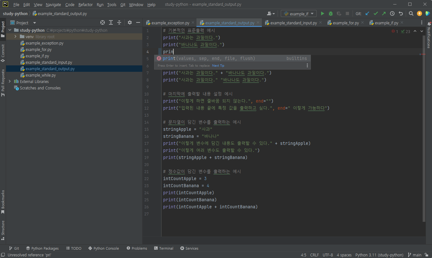Collapse all in Project panel
Screen dimensions: 432x258
click(x=119, y=22)
